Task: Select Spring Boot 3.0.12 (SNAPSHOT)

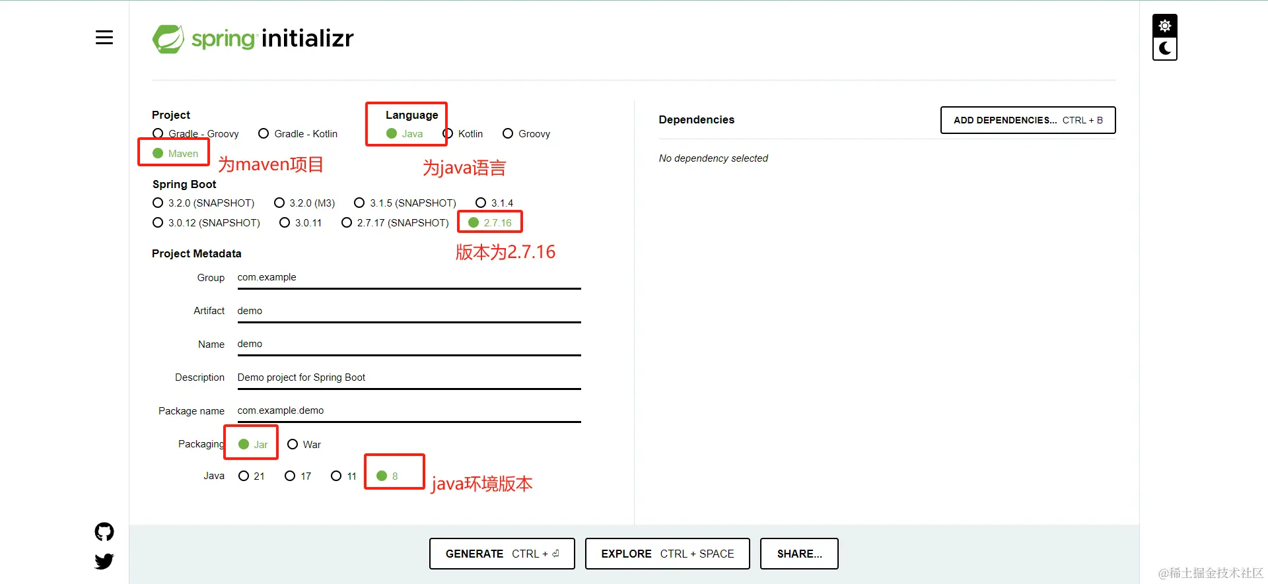Action: click(206, 223)
